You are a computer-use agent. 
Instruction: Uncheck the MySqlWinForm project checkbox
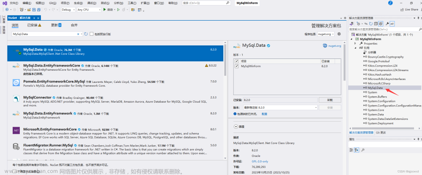tap(237, 66)
